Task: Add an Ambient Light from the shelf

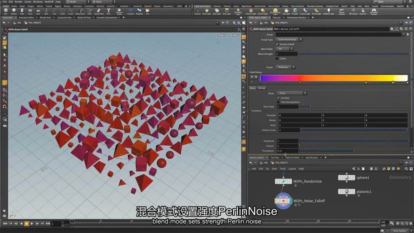Action: click(328, 11)
